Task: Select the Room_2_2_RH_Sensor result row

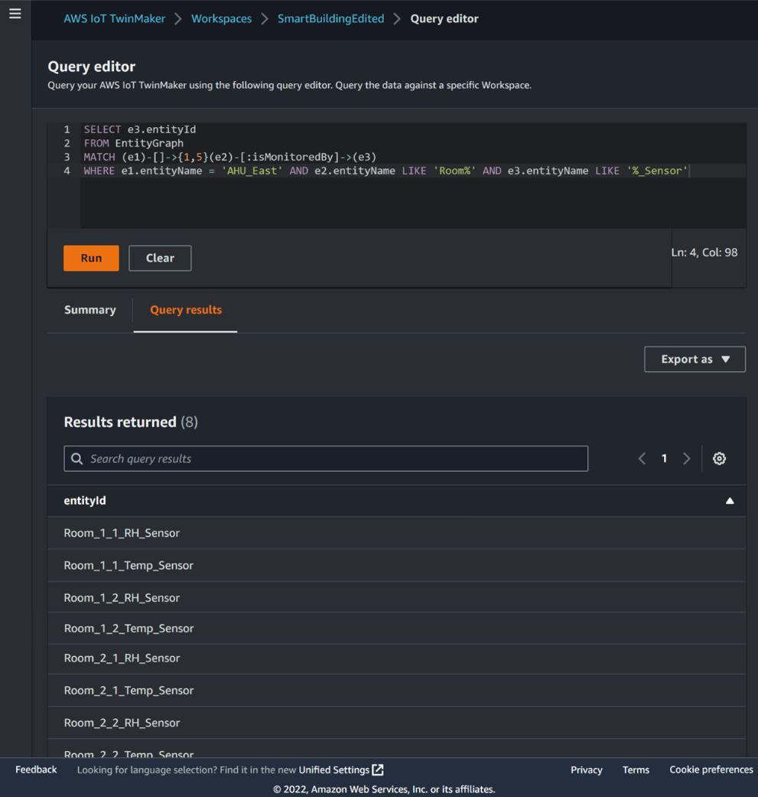Action: 122,722
